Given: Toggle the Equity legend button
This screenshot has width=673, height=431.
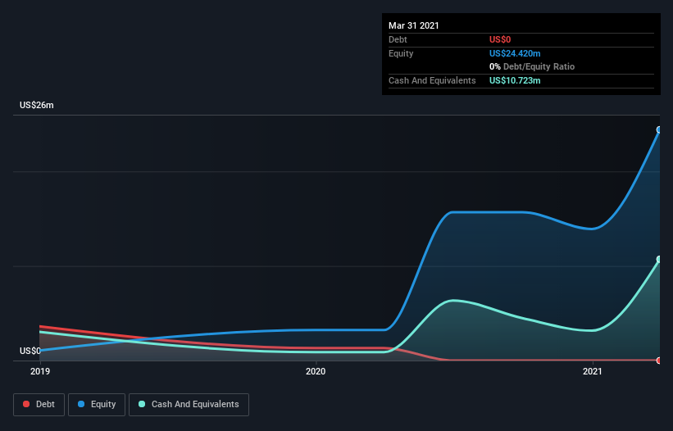Looking at the screenshot, I should [x=97, y=405].
